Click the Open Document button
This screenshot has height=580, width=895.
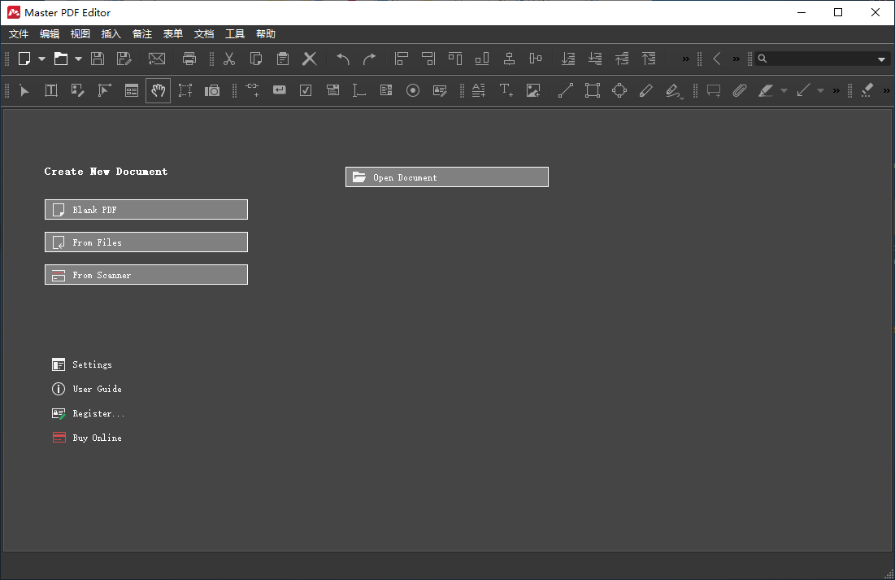point(447,177)
